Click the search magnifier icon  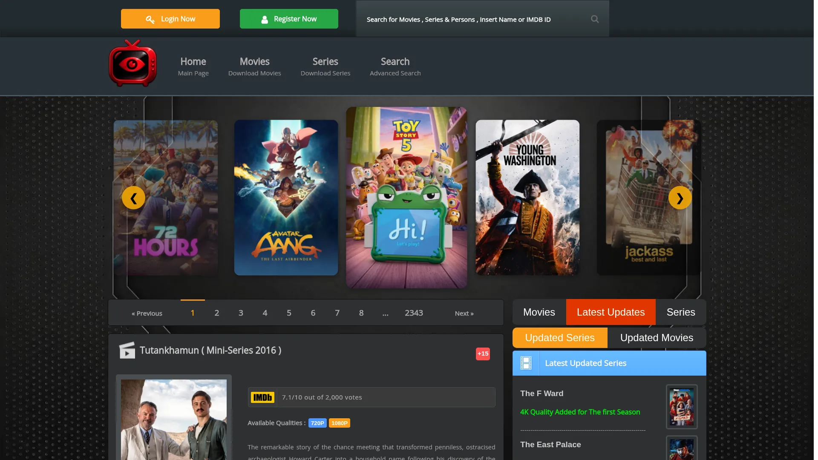[595, 19]
